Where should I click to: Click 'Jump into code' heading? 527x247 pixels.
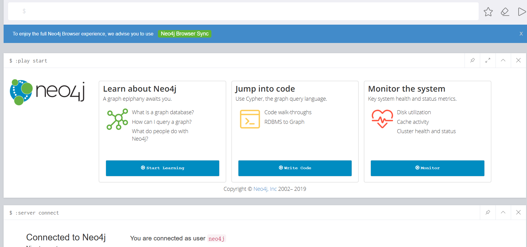pos(265,89)
